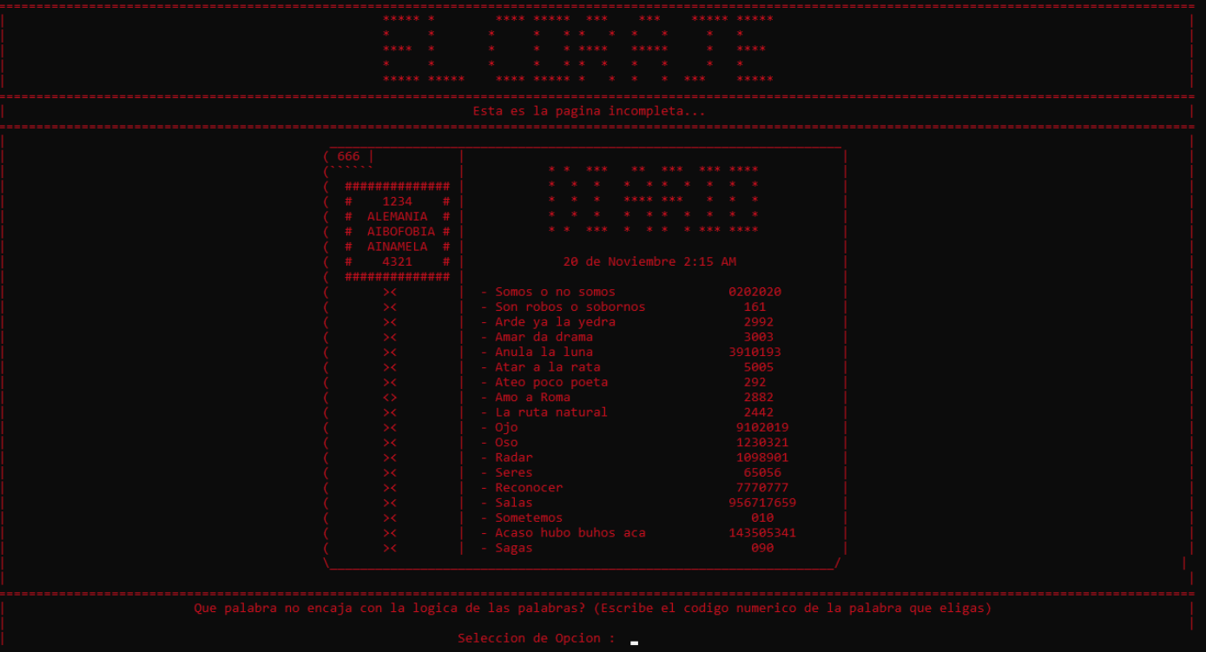This screenshot has width=1206, height=652.
Task: Select the 'Sometemos' entry
Action: (529, 518)
